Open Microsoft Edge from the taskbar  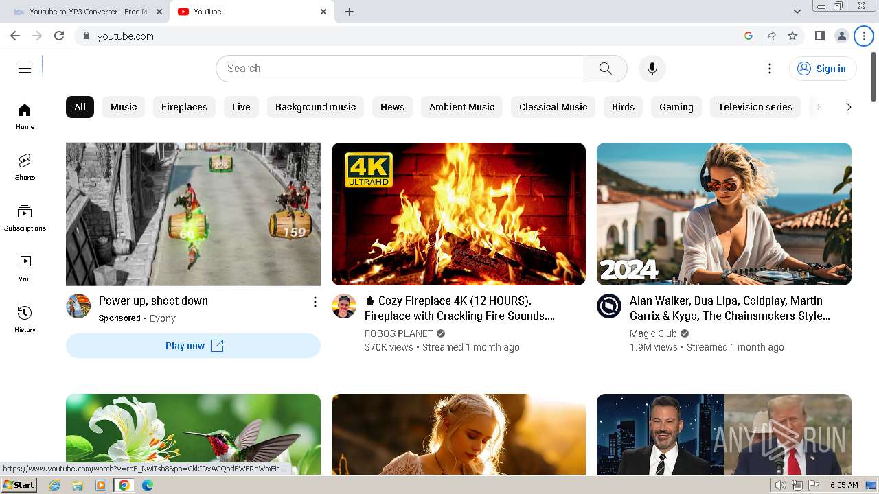[148, 485]
